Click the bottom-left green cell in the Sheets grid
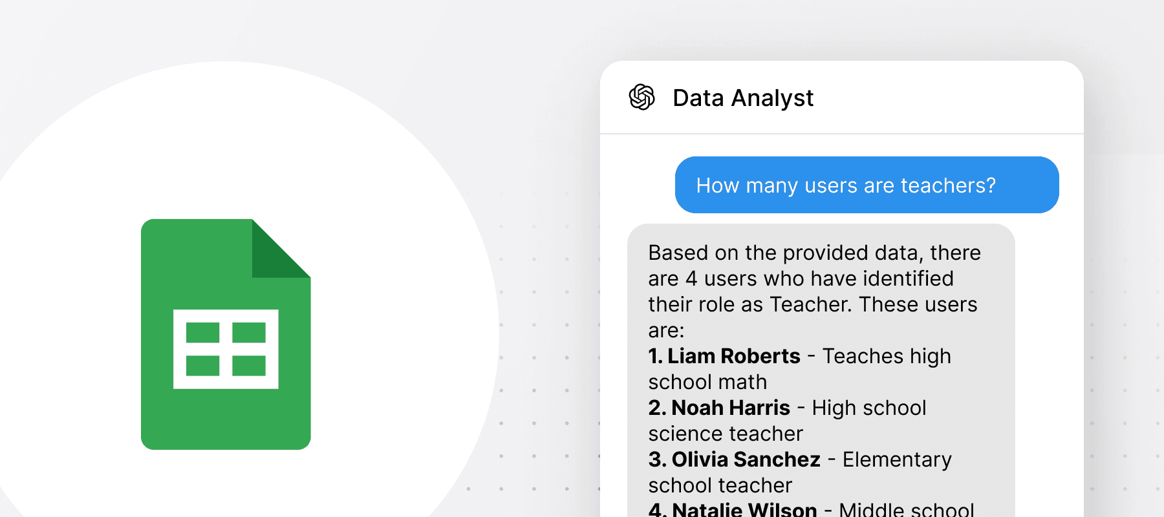The width and height of the screenshot is (1164, 517). click(202, 365)
